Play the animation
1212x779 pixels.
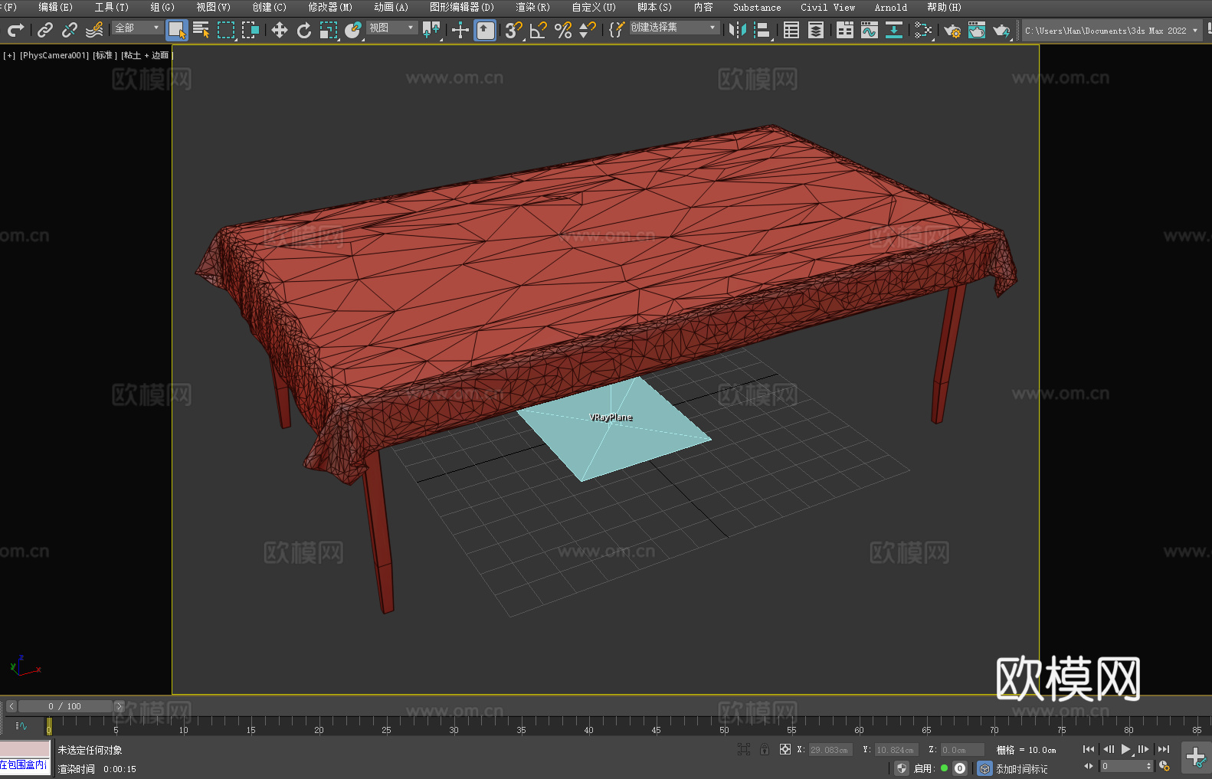click(1125, 749)
